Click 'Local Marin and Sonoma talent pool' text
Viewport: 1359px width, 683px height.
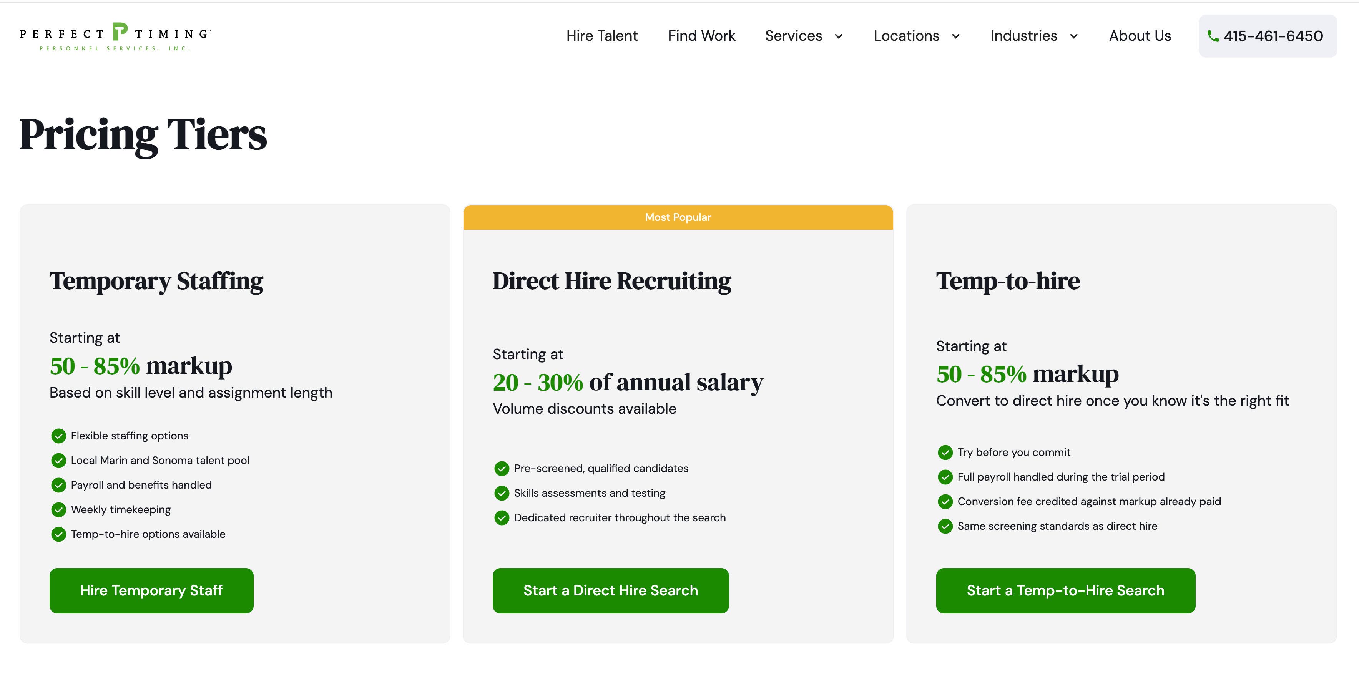[x=160, y=461]
